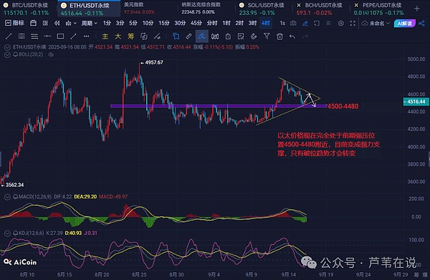Select the trend line drawing tool
Screen dimensions: 430x280
tap(9, 37)
